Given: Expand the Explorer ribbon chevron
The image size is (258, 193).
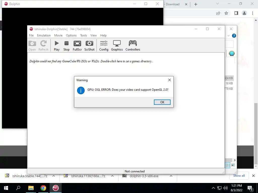Looking at the screenshot, I should tap(228, 36).
